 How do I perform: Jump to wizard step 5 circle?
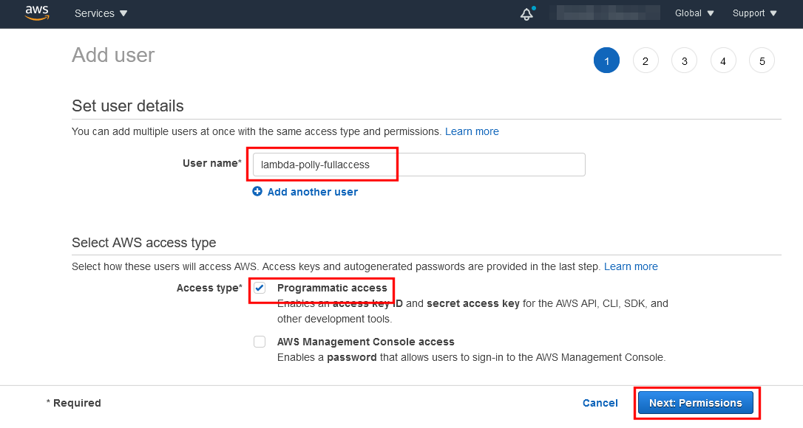[x=762, y=61]
